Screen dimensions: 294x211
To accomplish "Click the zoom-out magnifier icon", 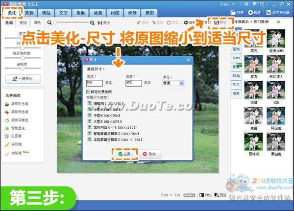I will (49, 23).
